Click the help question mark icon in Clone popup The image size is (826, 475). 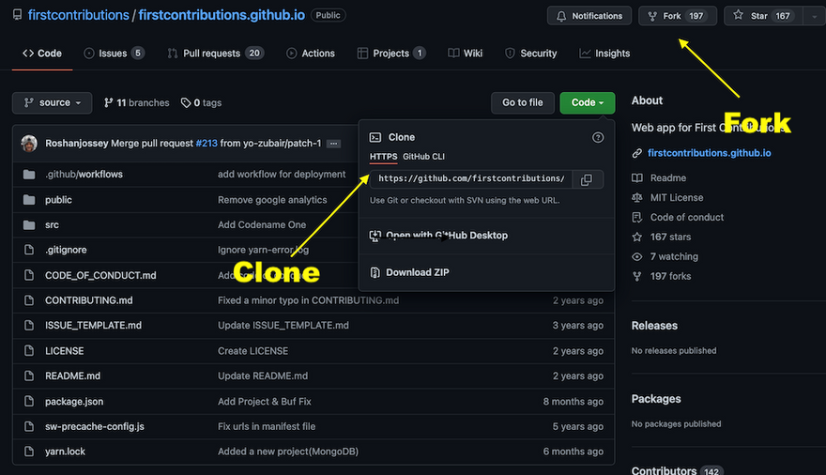point(598,137)
